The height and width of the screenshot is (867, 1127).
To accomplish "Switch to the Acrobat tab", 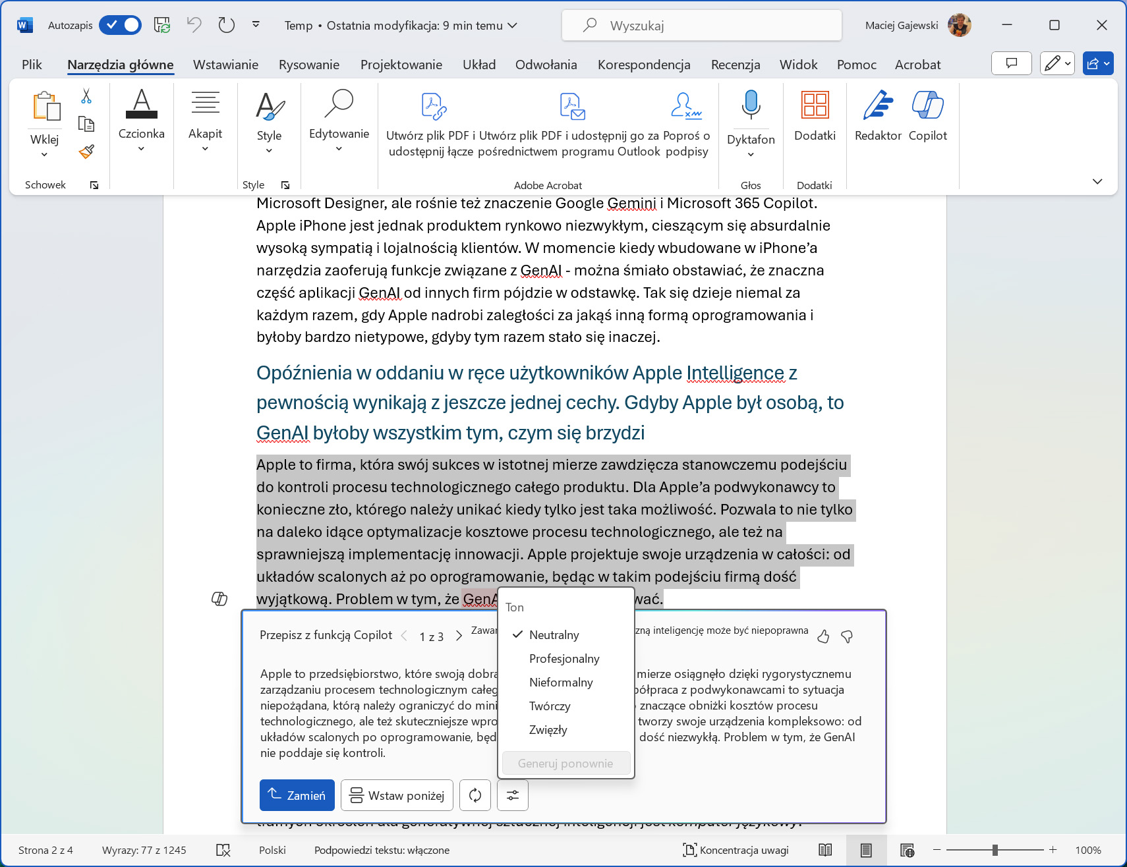I will 917,65.
